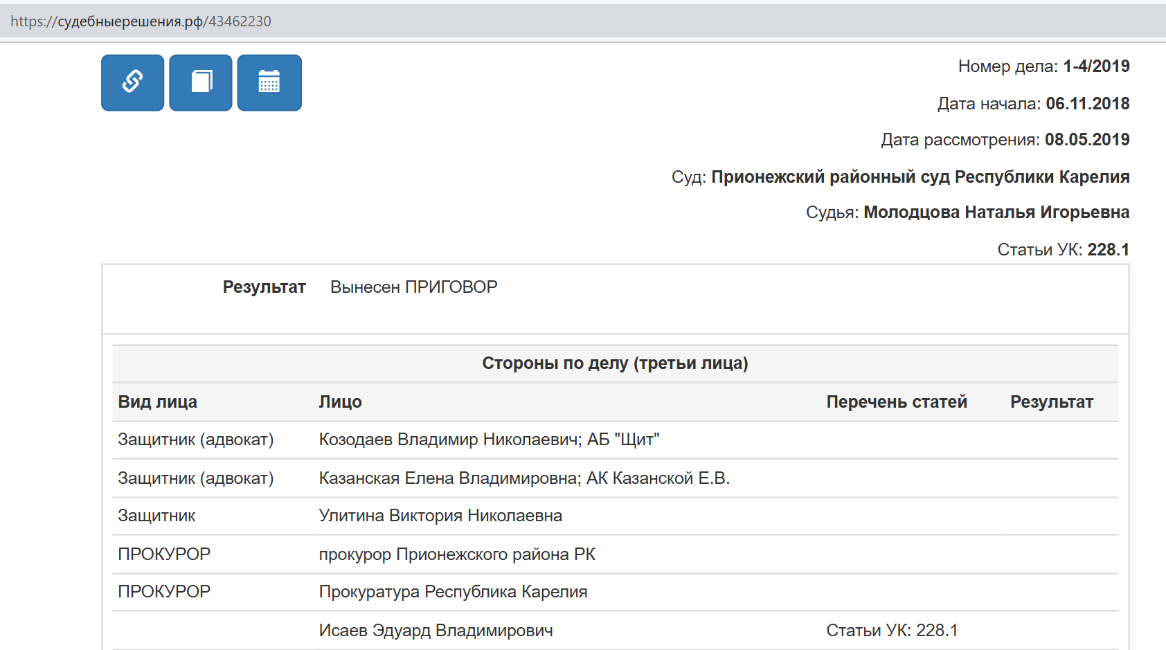Viewport: 1166px width, 650px height.
Task: Click 'Стороны по делу (третьи лица)' table title
Action: coord(615,363)
